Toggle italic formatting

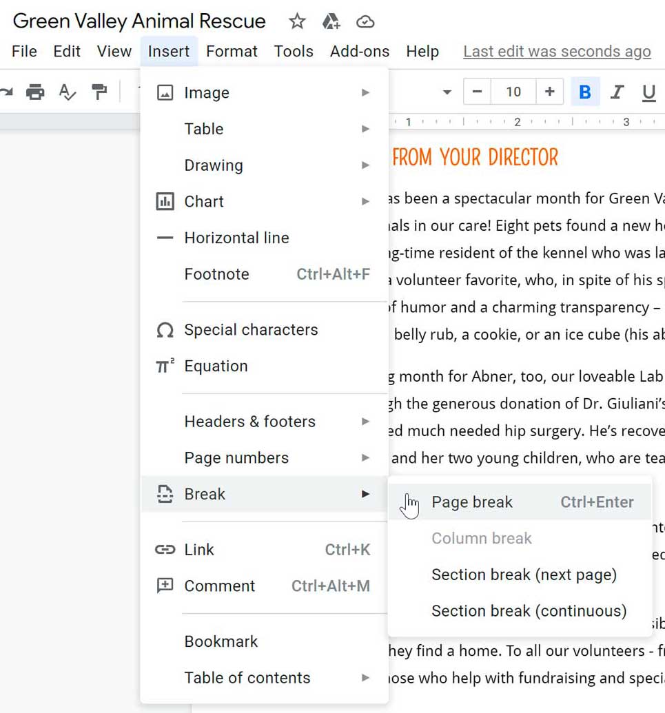[x=617, y=92]
